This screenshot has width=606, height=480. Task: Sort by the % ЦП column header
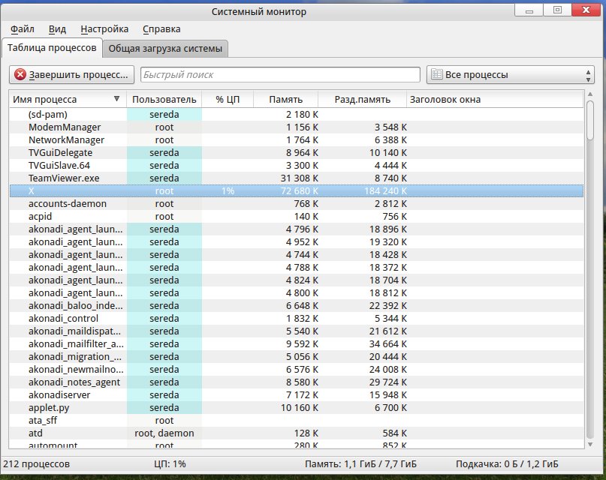pyautogui.click(x=227, y=99)
